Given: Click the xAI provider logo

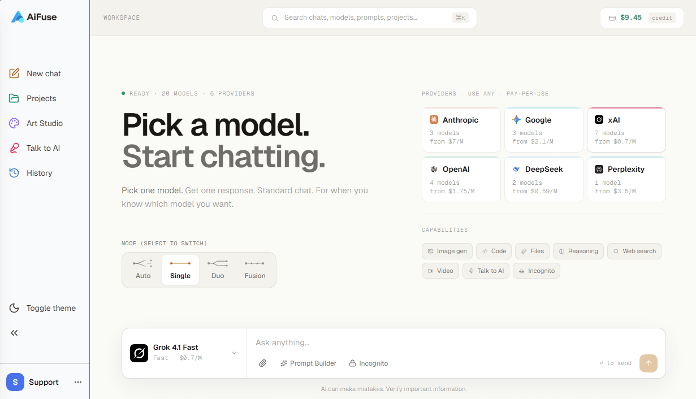Looking at the screenshot, I should (x=599, y=120).
